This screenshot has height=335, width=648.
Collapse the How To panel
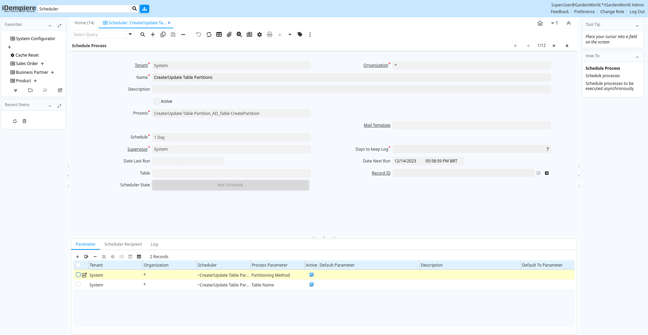[637, 57]
